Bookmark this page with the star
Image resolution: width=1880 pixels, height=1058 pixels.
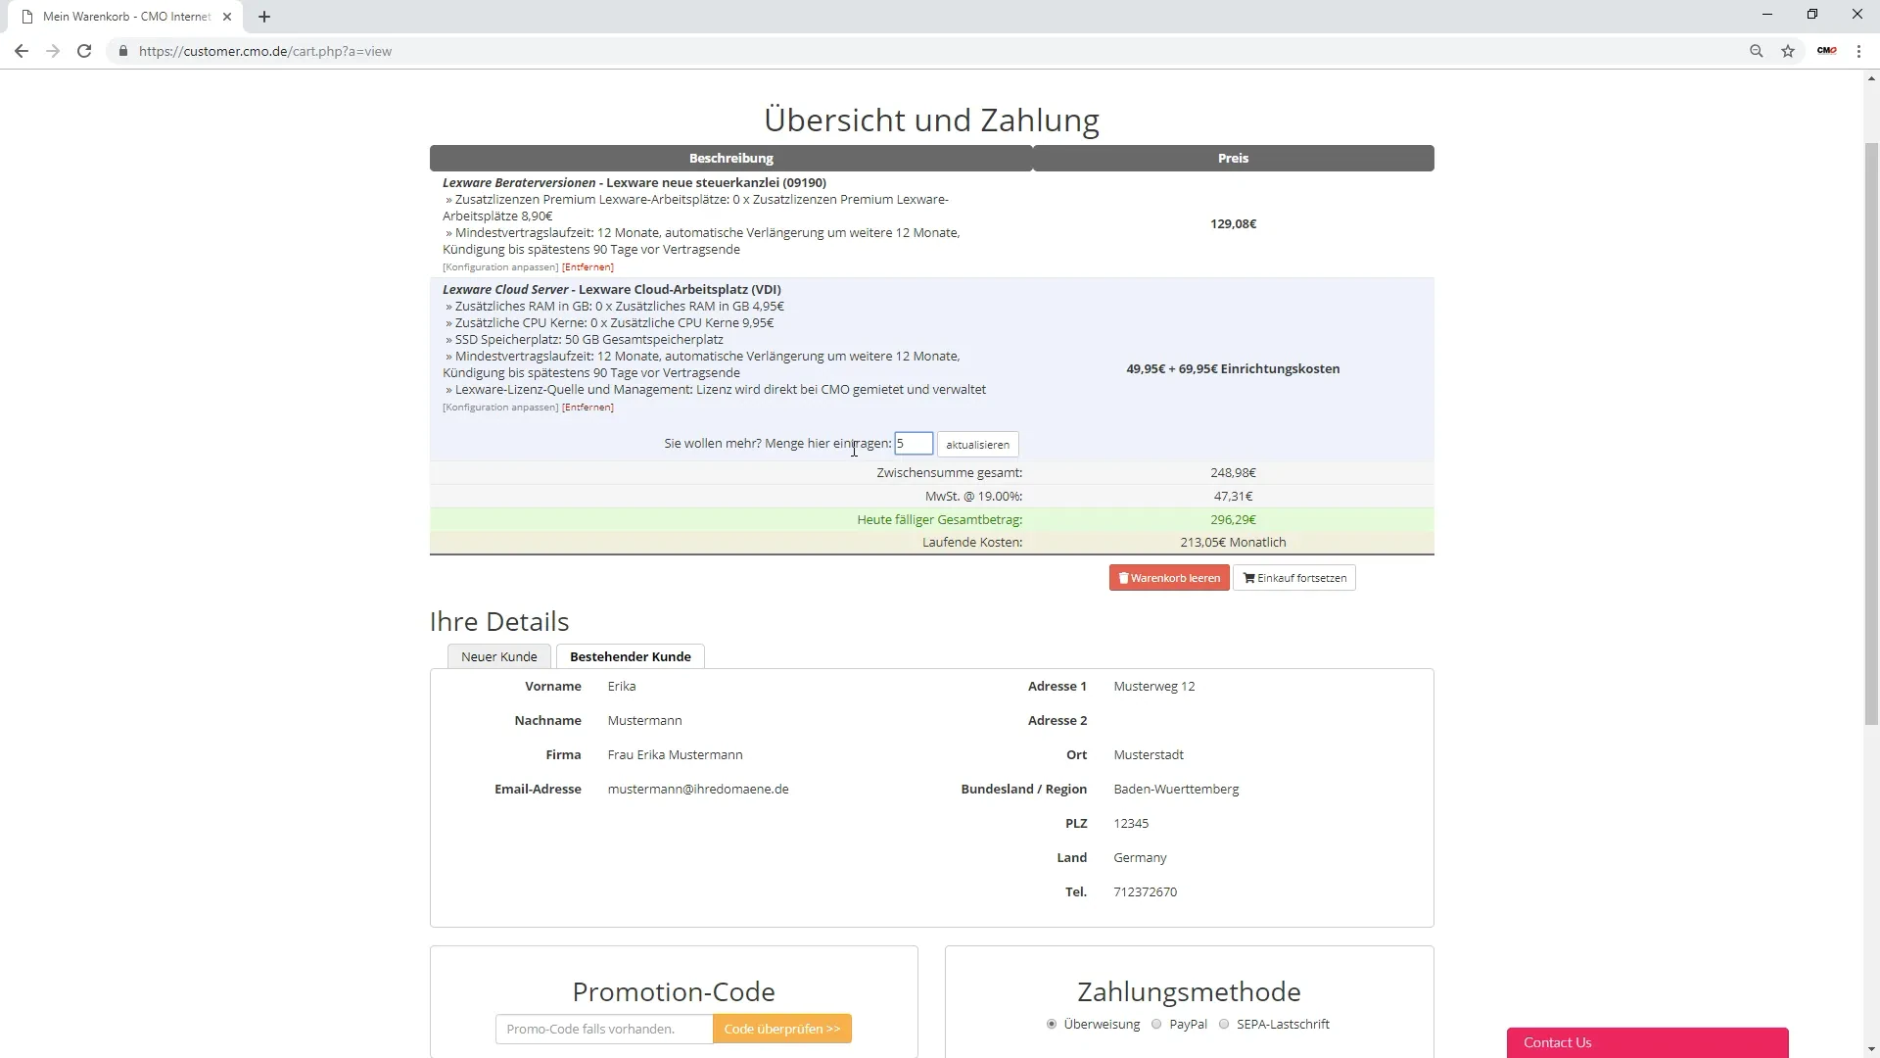tap(1788, 51)
